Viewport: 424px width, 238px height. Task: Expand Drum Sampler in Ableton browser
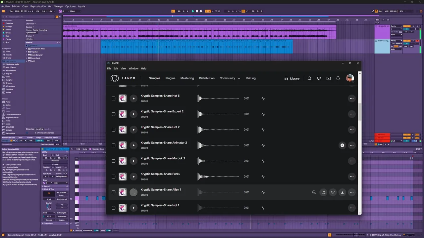pyautogui.click(x=26, y=55)
